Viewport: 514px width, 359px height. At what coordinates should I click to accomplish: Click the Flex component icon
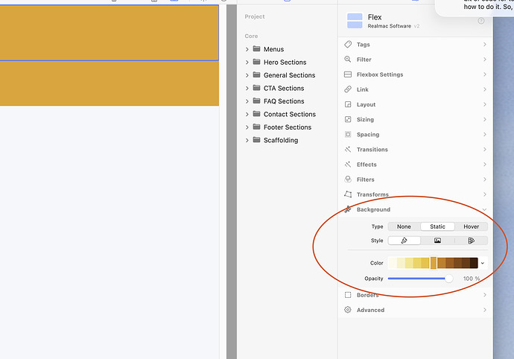coord(355,21)
